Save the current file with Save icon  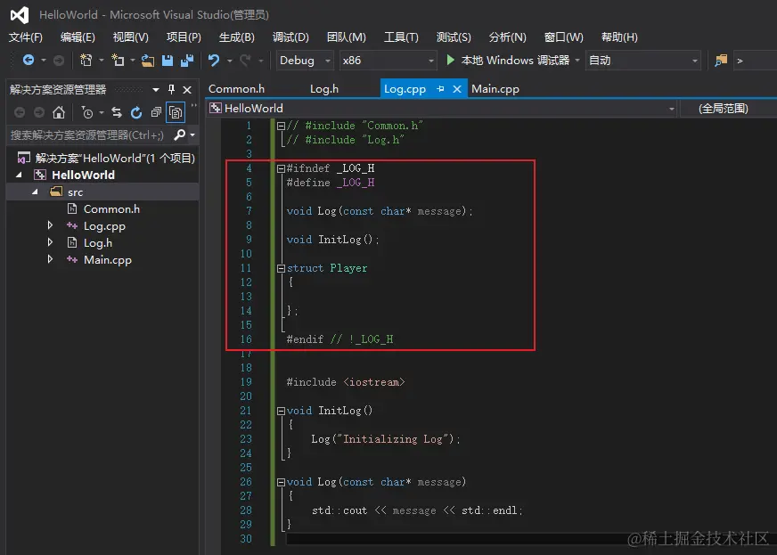click(x=168, y=61)
